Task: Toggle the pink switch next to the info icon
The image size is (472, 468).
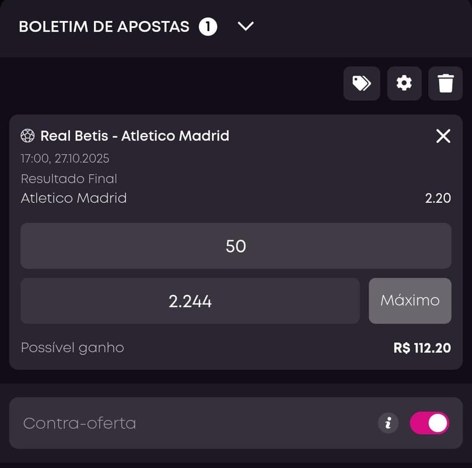Action: tap(430, 423)
